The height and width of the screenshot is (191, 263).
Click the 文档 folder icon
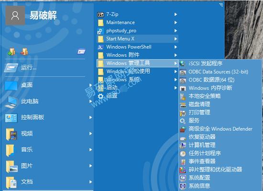(11, 182)
